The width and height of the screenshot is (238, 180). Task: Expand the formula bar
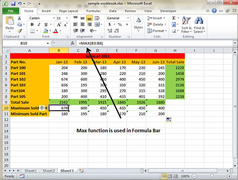(x=235, y=43)
